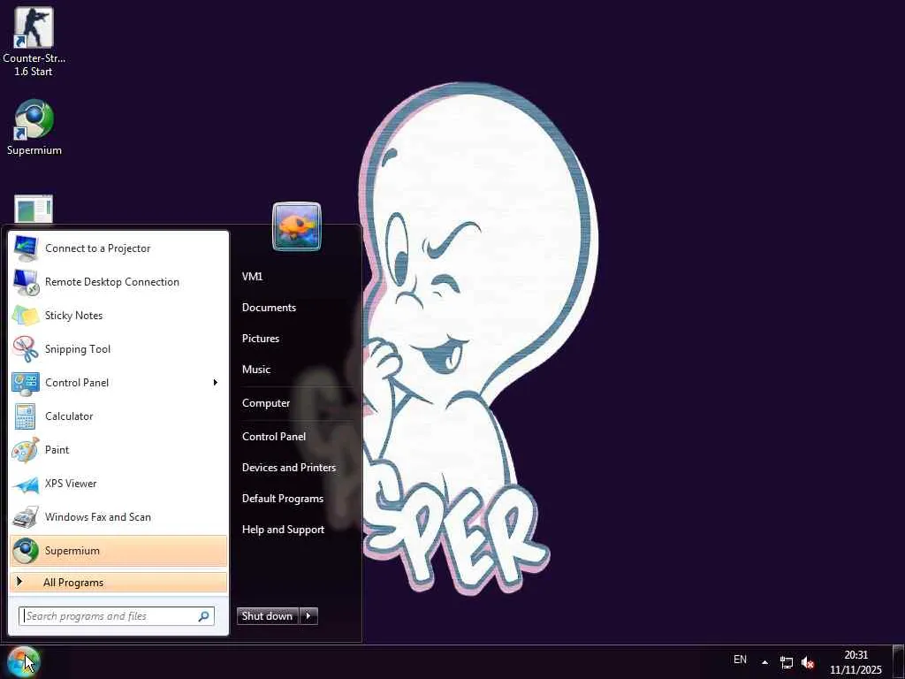Click the network tray icon

(786, 662)
